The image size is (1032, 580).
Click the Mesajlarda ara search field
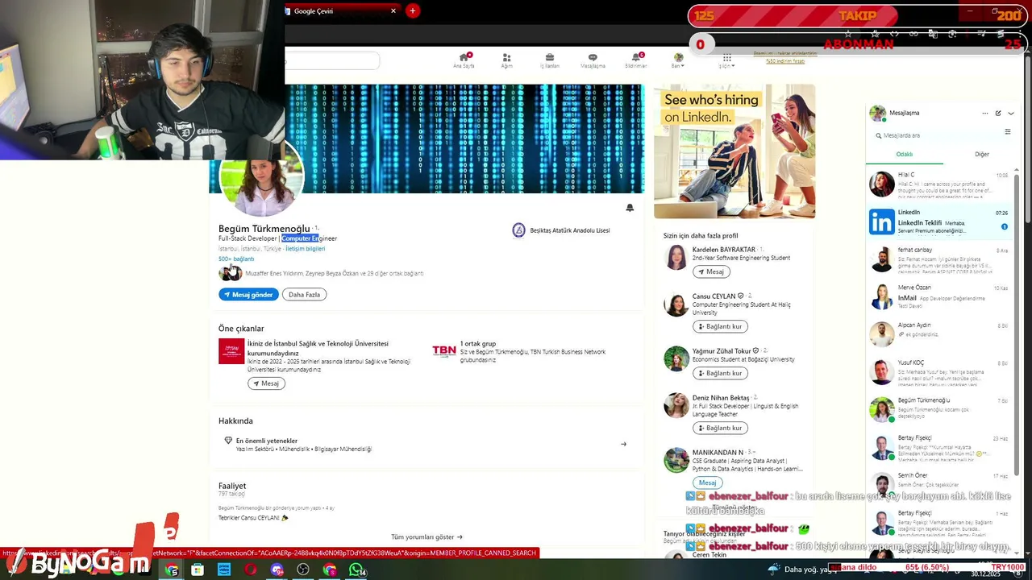[x=935, y=135]
